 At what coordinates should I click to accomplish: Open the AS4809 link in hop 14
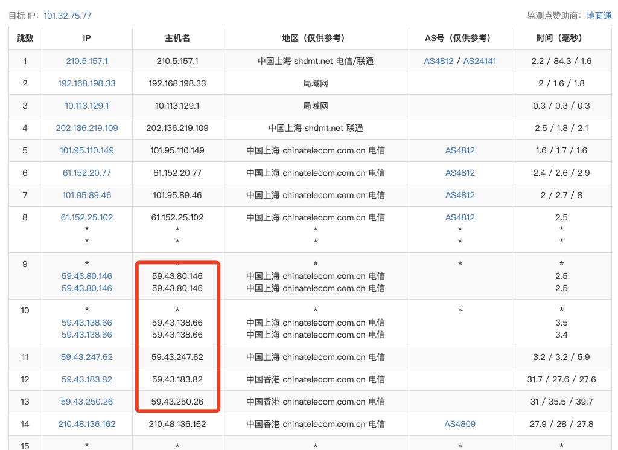pos(460,424)
